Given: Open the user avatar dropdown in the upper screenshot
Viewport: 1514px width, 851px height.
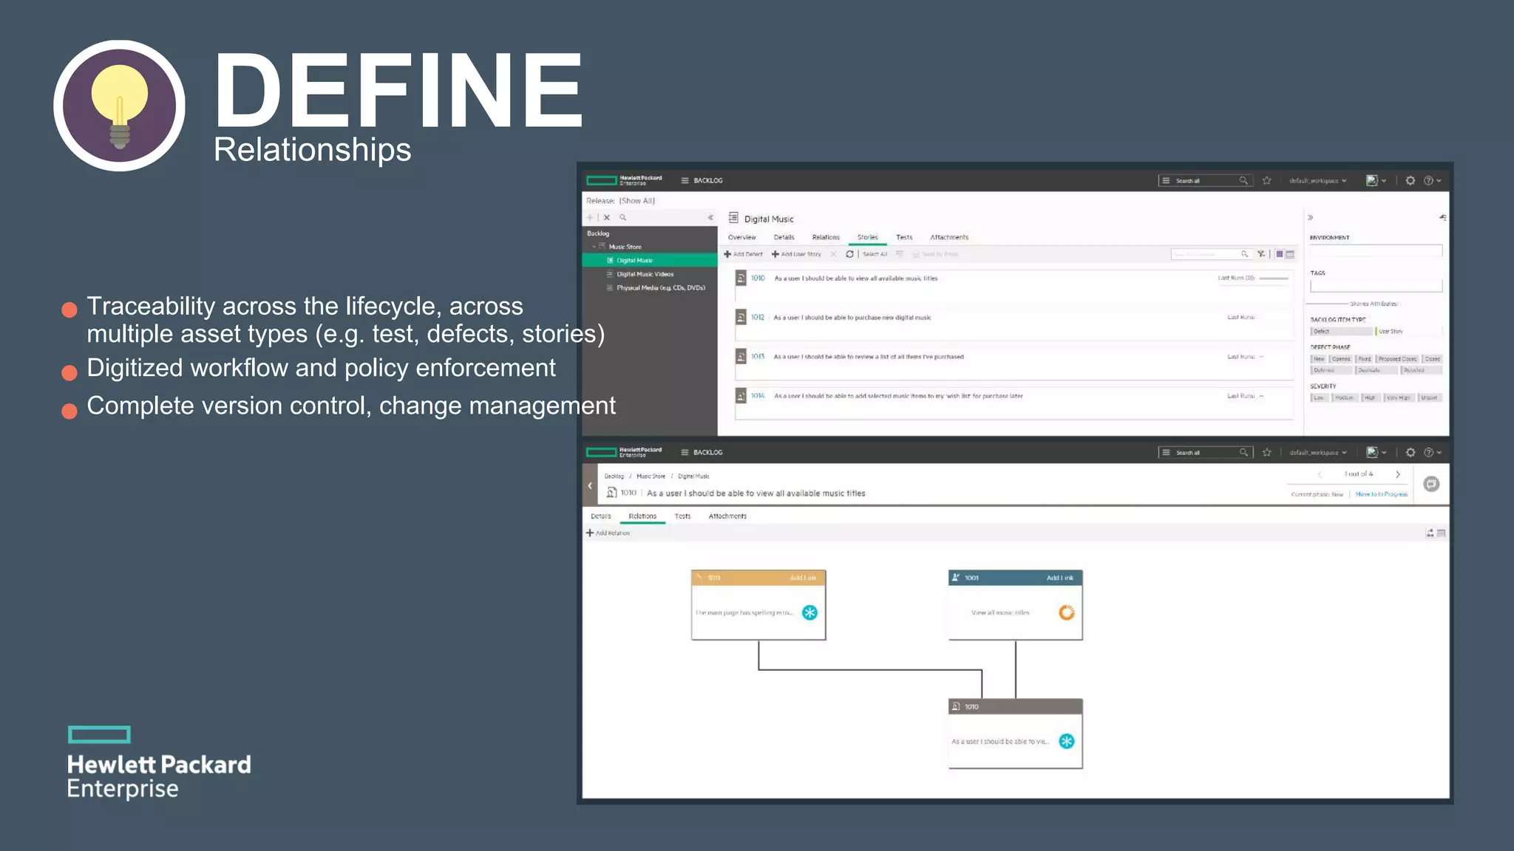Looking at the screenshot, I should 1376,180.
